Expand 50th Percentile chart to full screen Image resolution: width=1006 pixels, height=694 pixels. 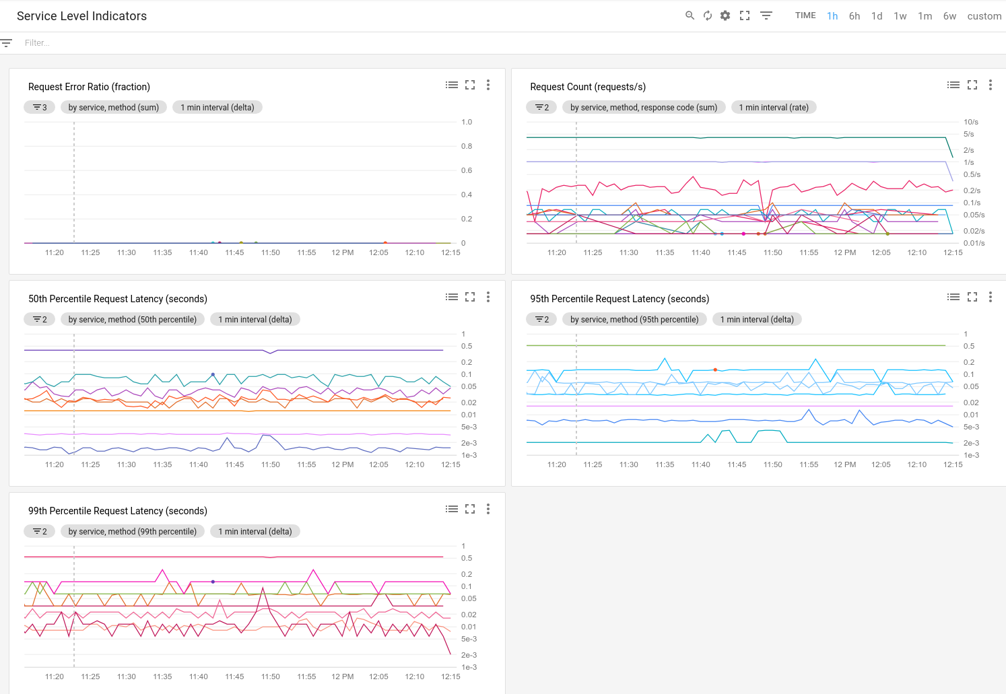click(470, 297)
